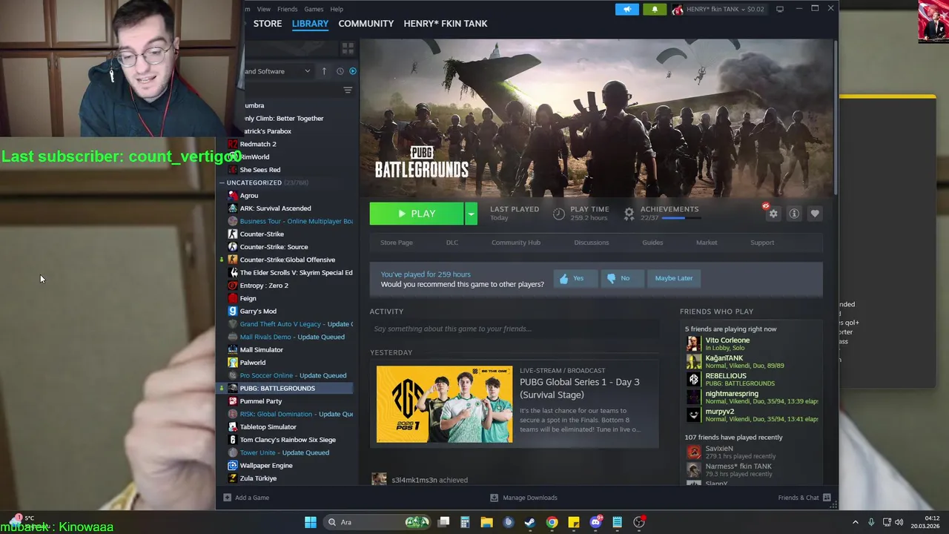Toggle PUBG favorite heart
The height and width of the screenshot is (534, 949).
click(x=815, y=214)
